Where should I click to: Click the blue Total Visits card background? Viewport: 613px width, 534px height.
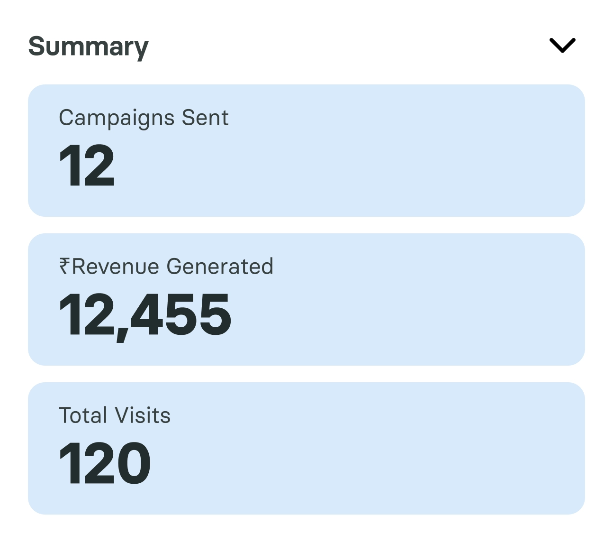[426, 447]
